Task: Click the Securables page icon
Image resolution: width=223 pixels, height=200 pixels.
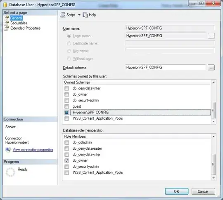Action: (x=6, y=23)
